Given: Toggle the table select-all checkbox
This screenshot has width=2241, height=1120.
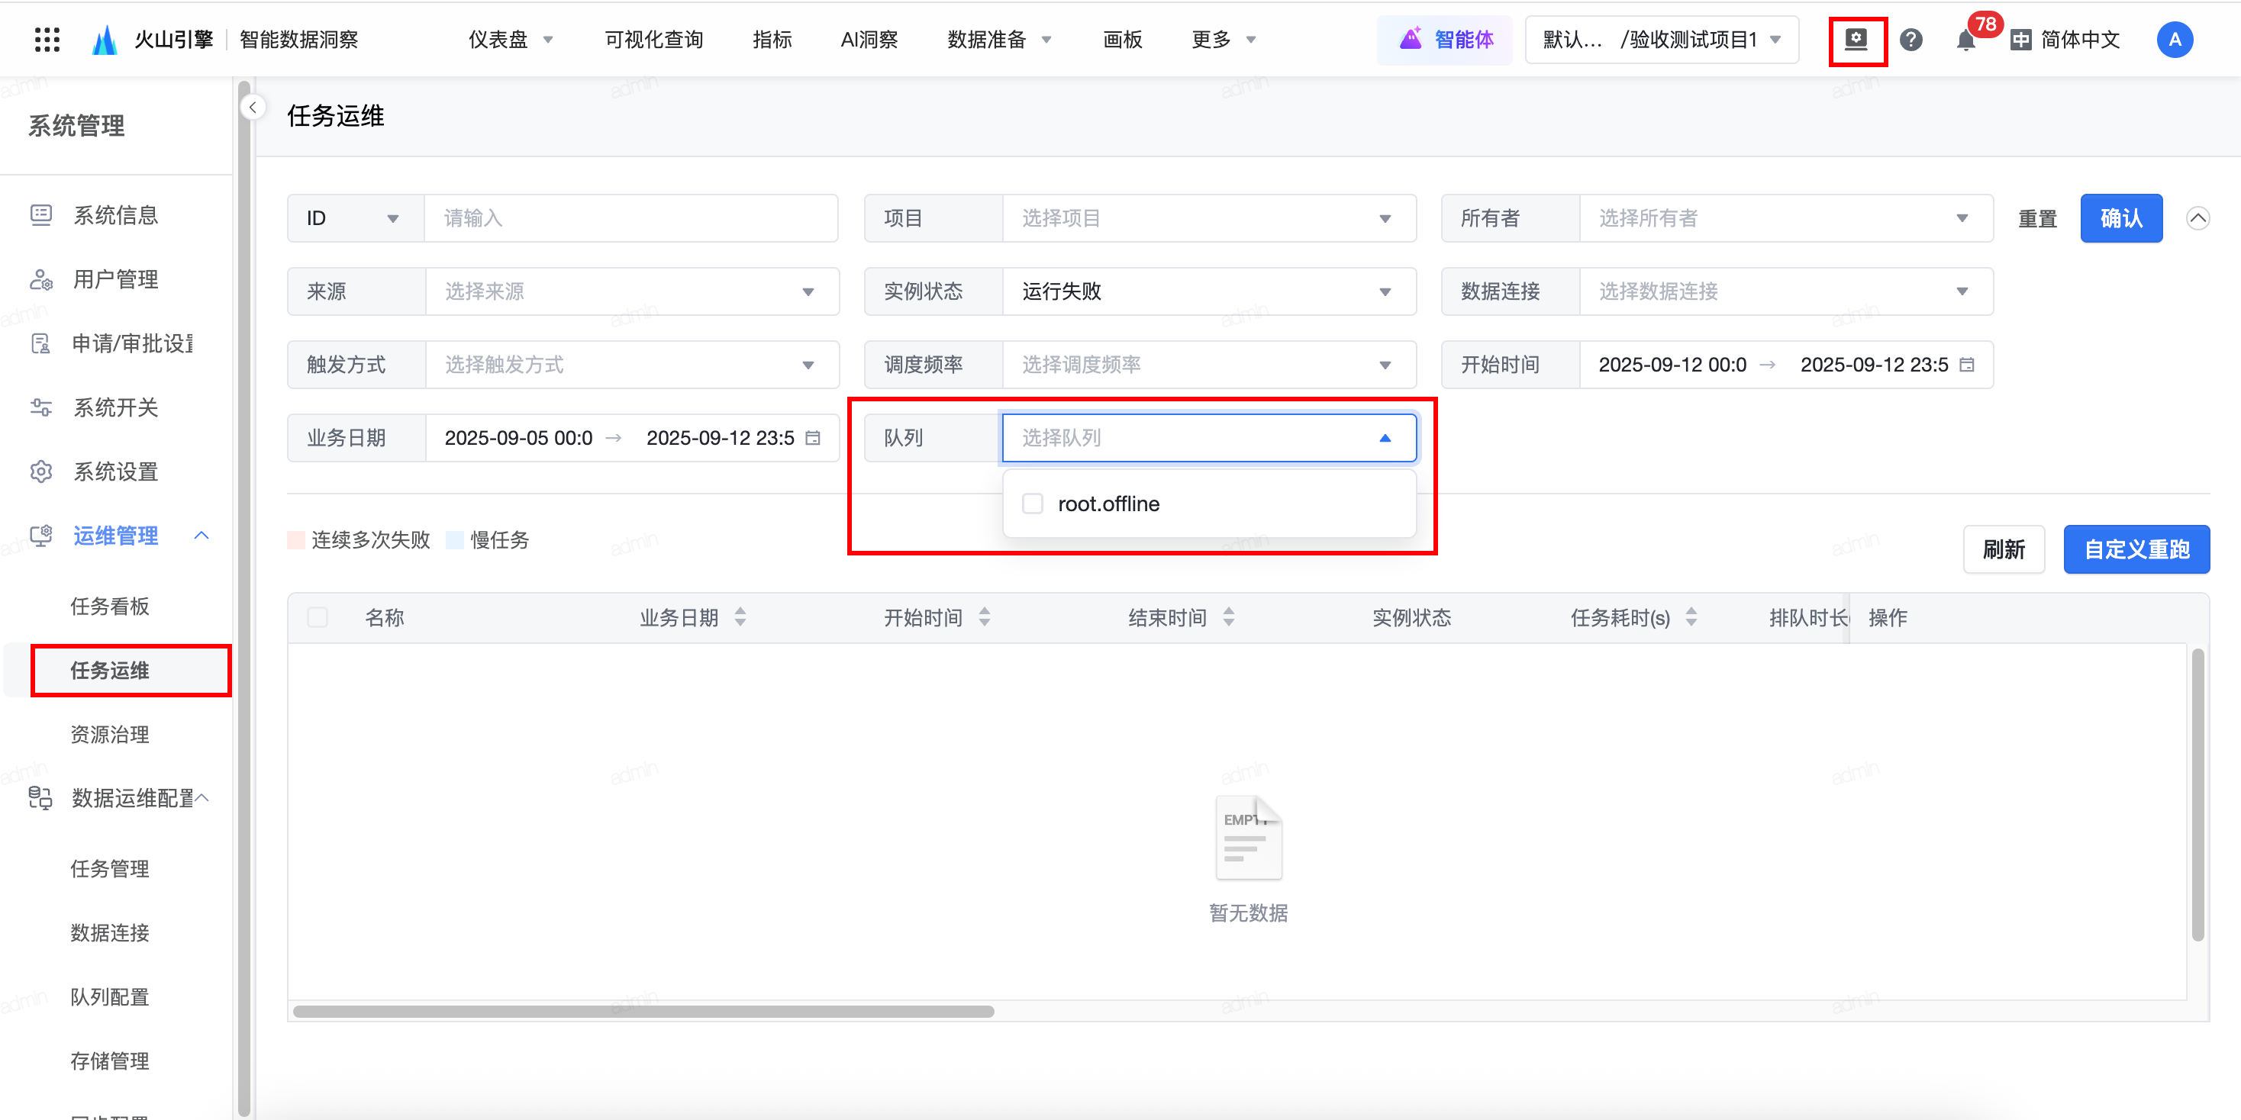Looking at the screenshot, I should coord(318,617).
